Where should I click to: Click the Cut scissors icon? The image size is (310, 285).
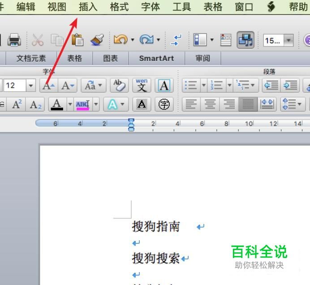38,40
